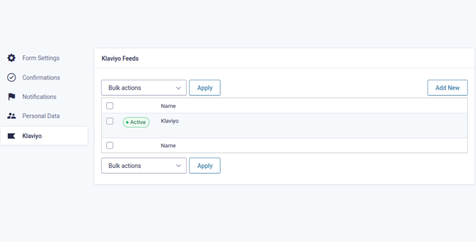The width and height of the screenshot is (476, 242).
Task: Check the select-all checkbox in table footer
Action: pyautogui.click(x=110, y=145)
